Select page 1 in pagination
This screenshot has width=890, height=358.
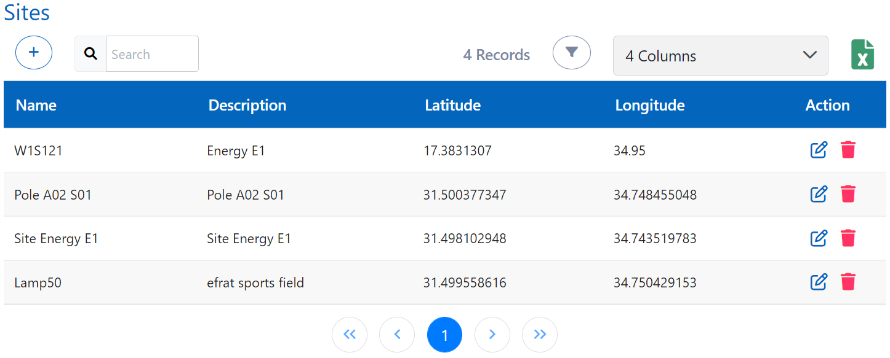[x=444, y=335]
